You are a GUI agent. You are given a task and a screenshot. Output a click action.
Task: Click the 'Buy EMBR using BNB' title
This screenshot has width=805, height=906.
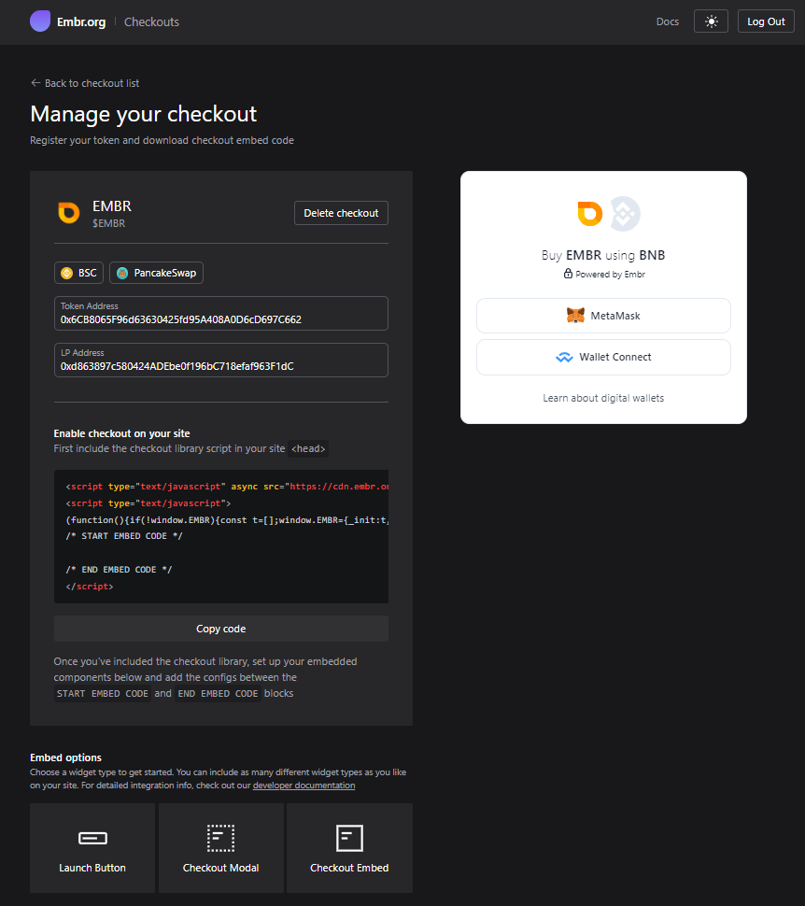(603, 255)
